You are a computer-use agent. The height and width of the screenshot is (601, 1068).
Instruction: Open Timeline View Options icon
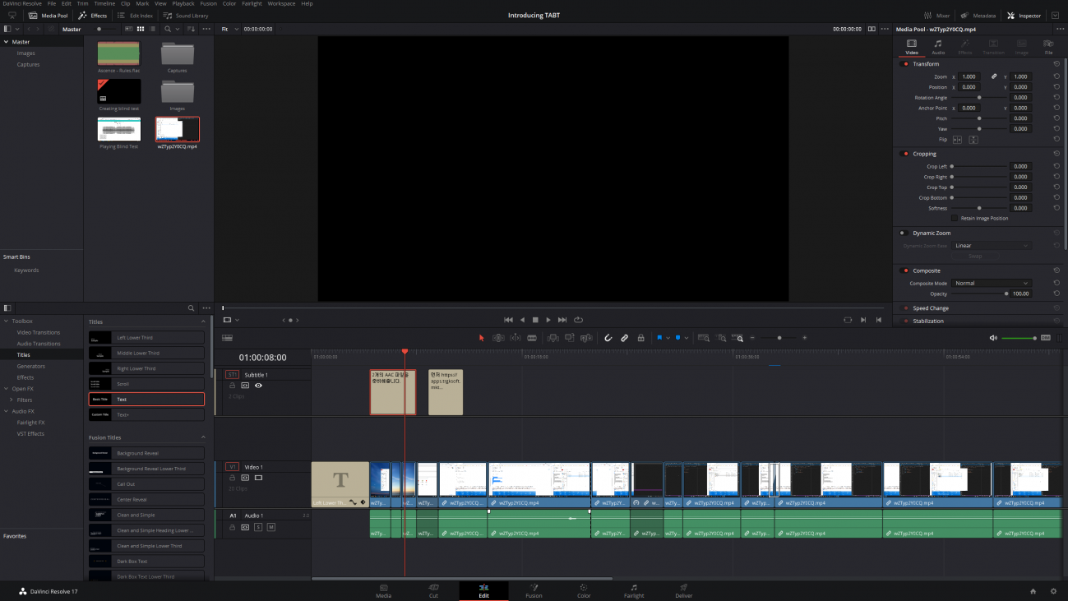pos(227,338)
